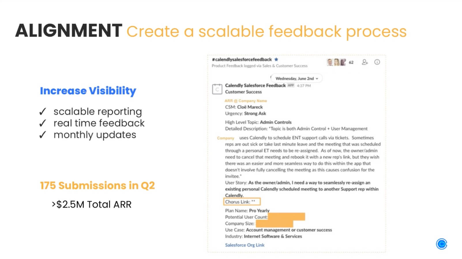
Task: Click the orange Company mention link
Action: [226, 138]
